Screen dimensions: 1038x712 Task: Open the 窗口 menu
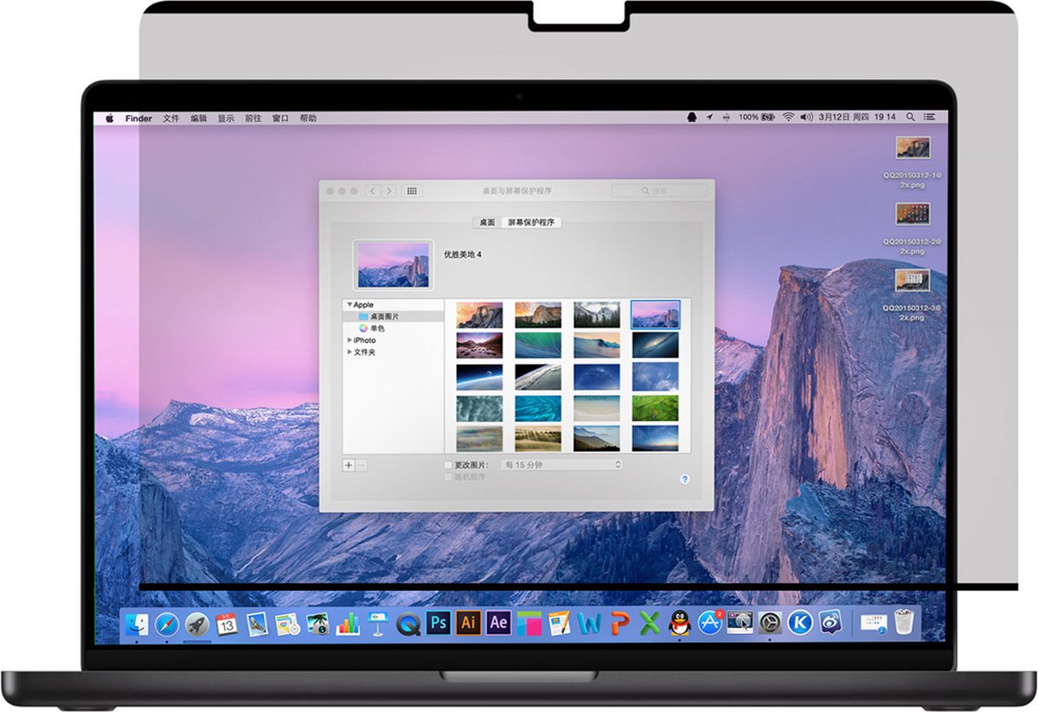coord(281,118)
